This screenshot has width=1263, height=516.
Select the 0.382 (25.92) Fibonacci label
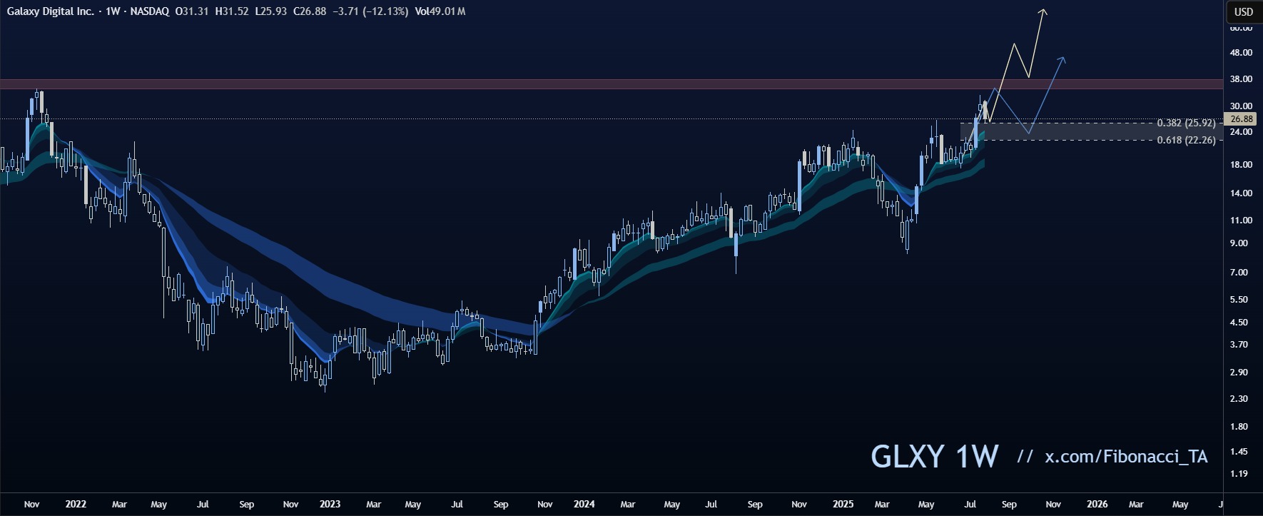(x=1186, y=123)
